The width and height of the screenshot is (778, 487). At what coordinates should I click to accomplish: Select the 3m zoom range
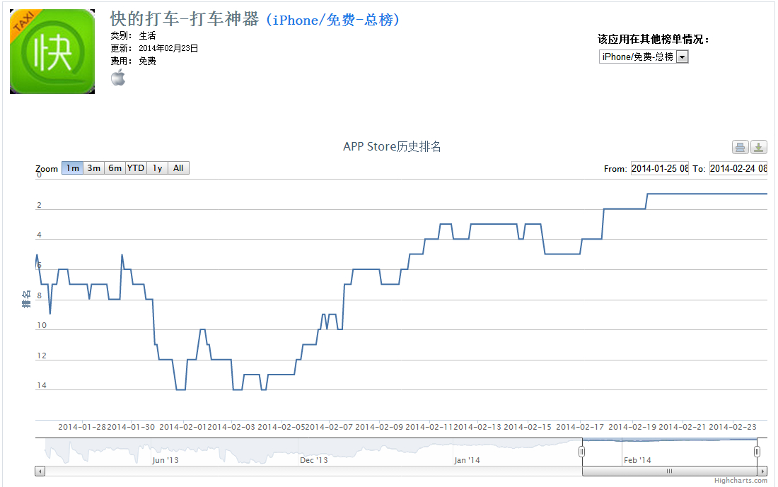tap(94, 168)
